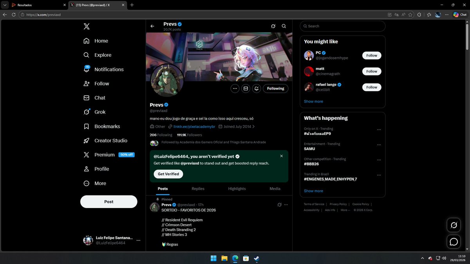Open Notifications with the 15 badge
Screen dimensions: 470x264
pyautogui.click(x=104, y=69)
